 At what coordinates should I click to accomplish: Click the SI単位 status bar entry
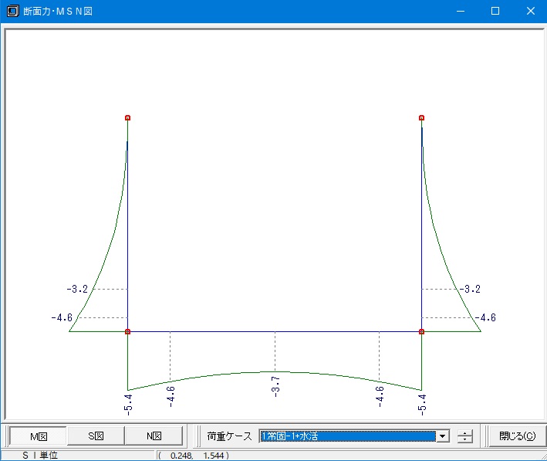(40, 456)
